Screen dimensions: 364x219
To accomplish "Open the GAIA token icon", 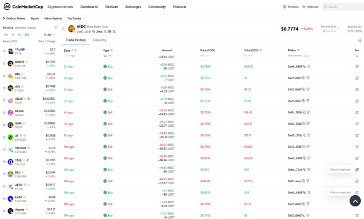I will click(10, 125).
